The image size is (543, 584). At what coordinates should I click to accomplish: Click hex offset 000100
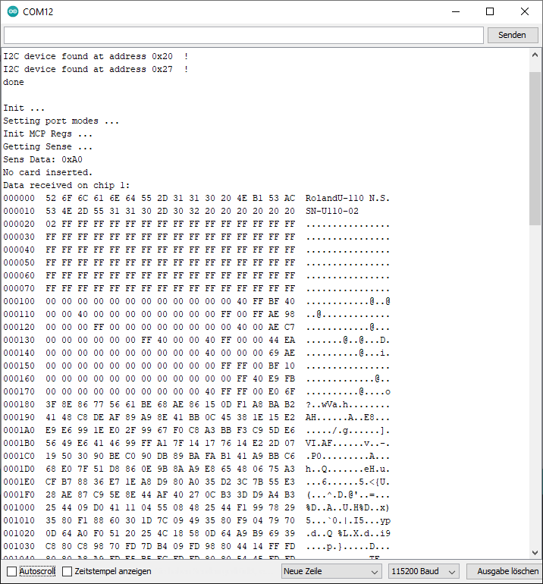pyautogui.click(x=19, y=301)
